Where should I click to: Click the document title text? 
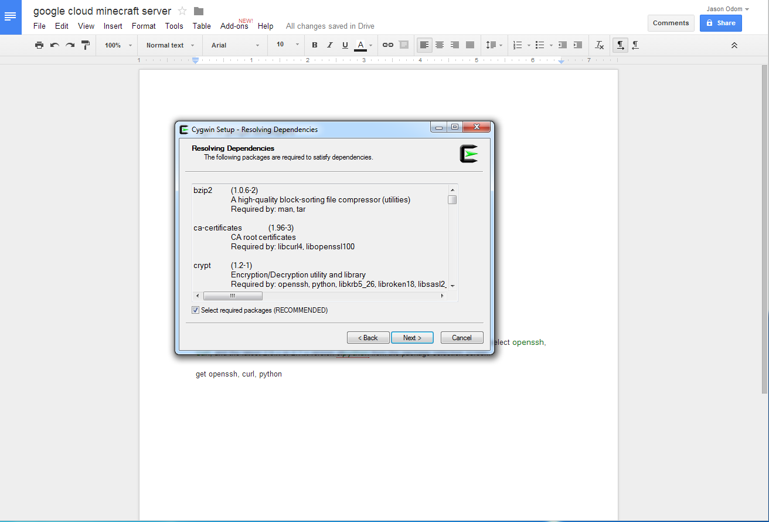point(102,11)
